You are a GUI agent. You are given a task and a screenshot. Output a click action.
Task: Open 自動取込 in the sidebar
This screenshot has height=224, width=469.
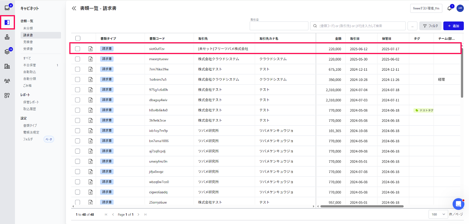point(30,72)
